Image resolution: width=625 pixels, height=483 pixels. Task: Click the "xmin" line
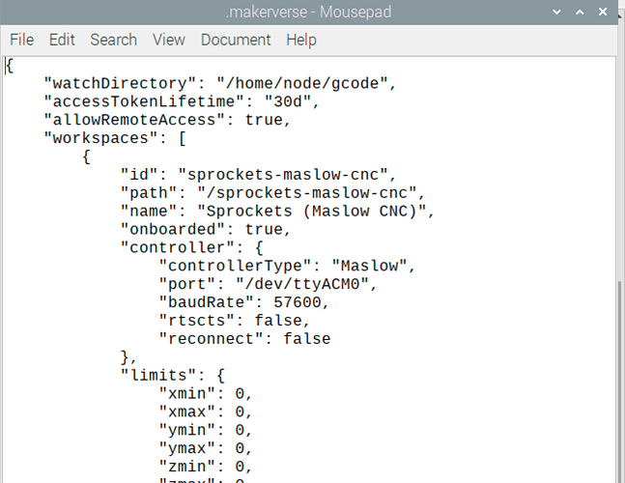click(206, 394)
